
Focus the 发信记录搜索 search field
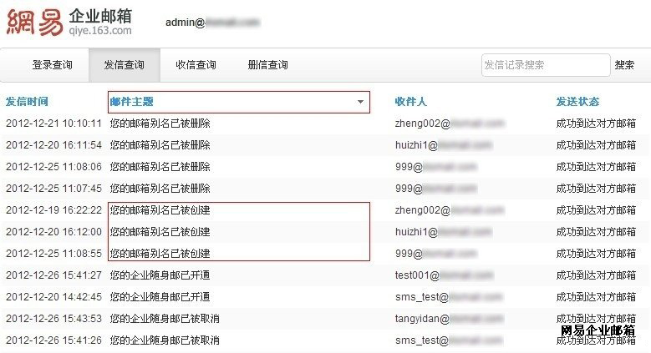tap(546, 65)
